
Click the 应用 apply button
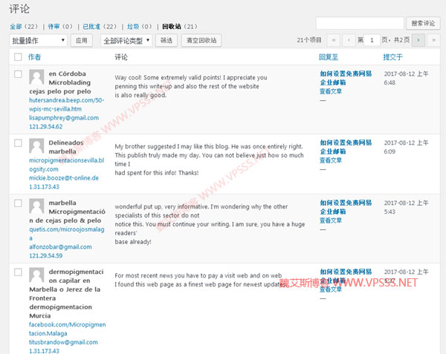82,40
